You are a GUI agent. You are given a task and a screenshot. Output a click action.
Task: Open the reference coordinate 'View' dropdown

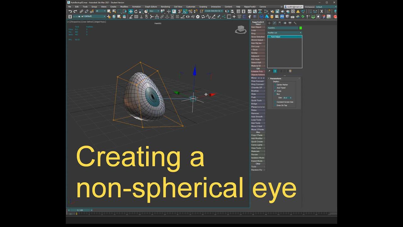154,11
